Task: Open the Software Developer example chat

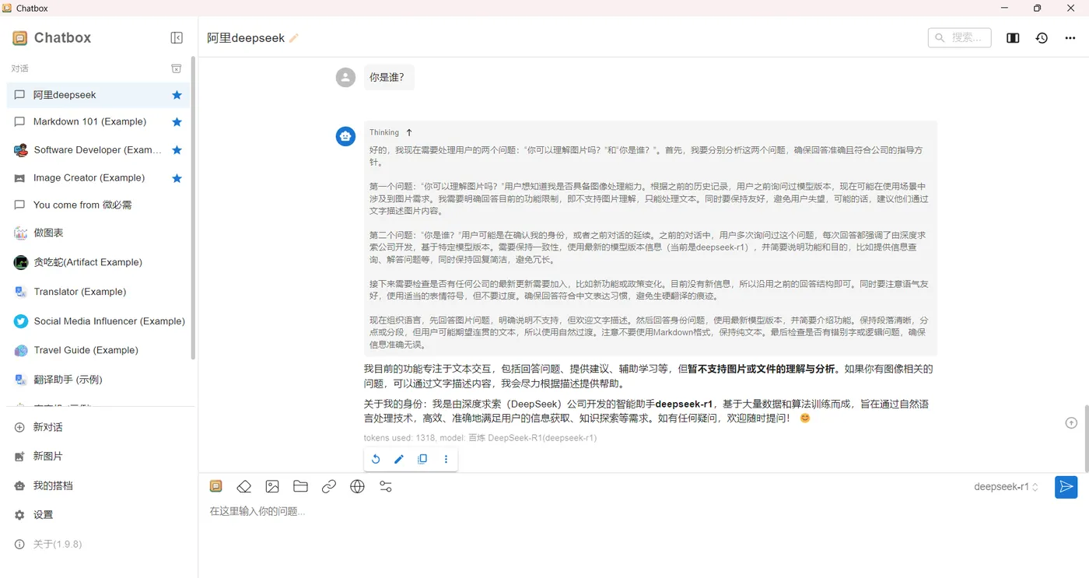Action: [98, 150]
